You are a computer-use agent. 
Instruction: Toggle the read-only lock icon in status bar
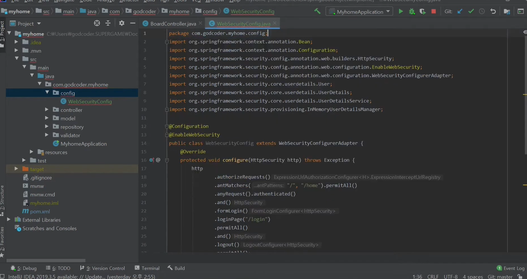519,276
